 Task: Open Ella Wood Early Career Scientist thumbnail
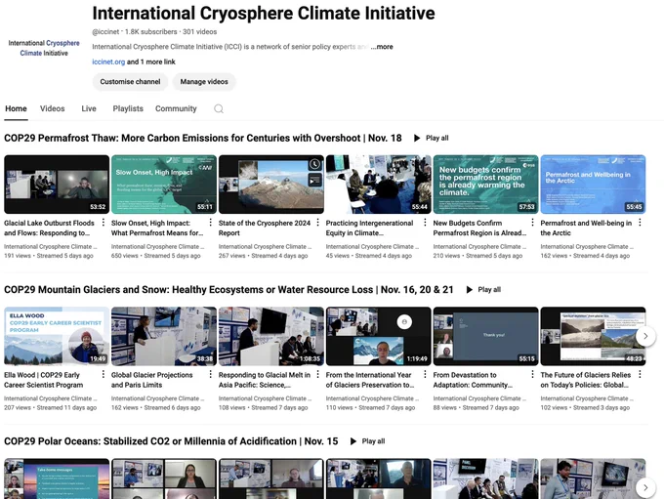tap(57, 336)
